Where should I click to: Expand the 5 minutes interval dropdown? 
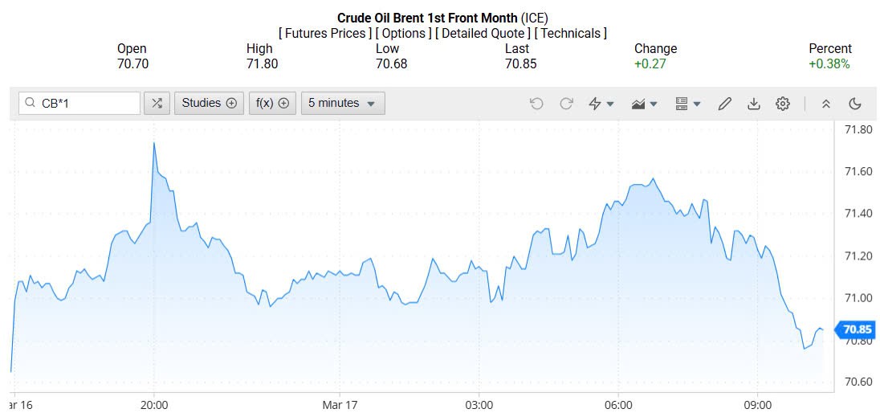click(x=342, y=103)
